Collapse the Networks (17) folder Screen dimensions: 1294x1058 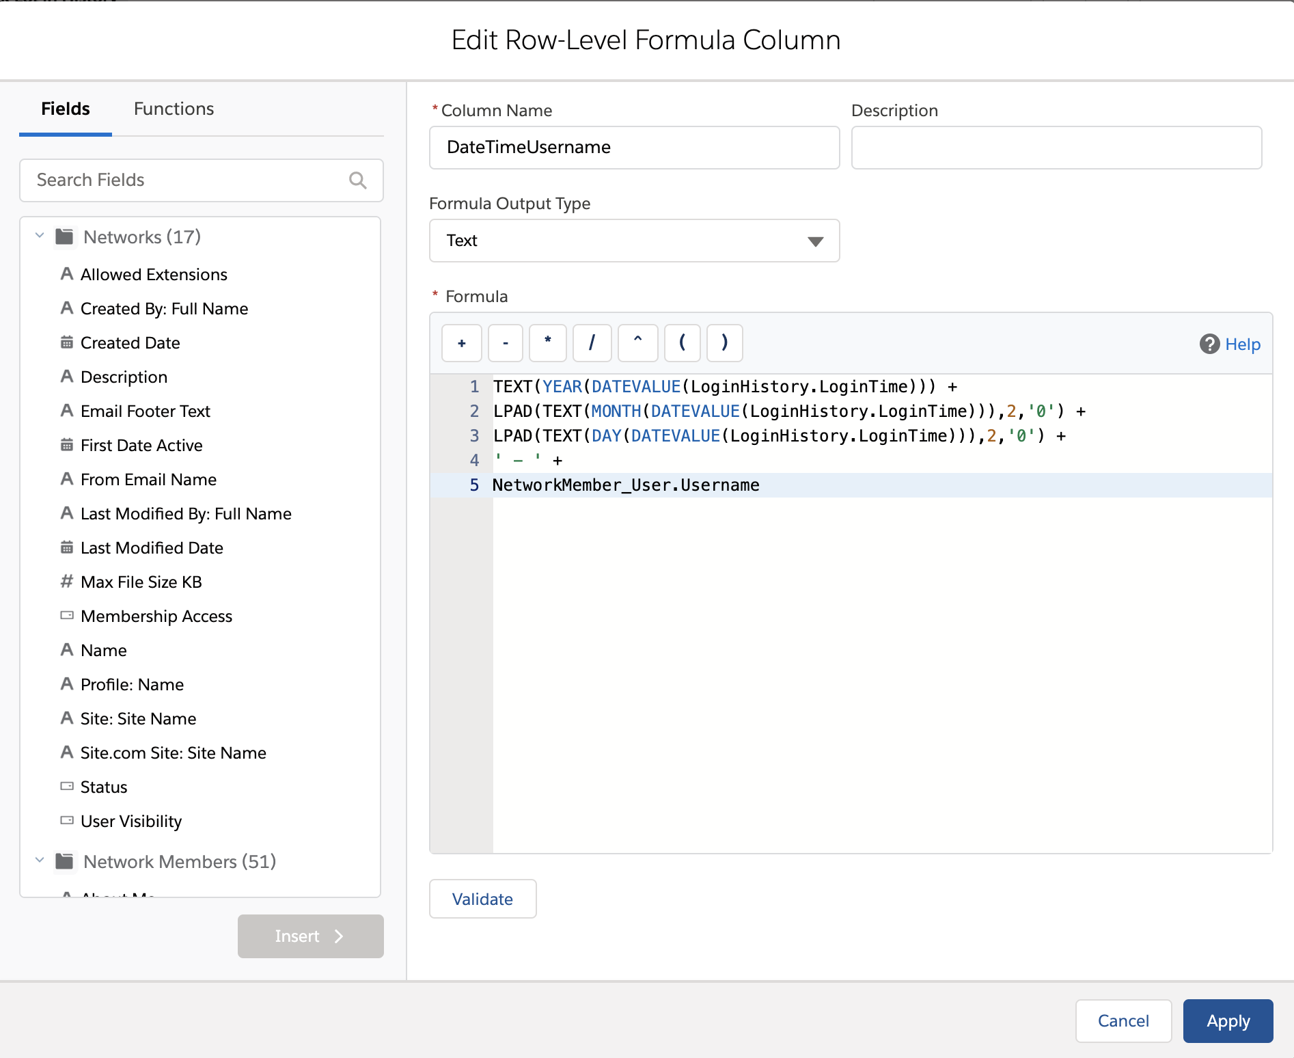[x=40, y=236]
